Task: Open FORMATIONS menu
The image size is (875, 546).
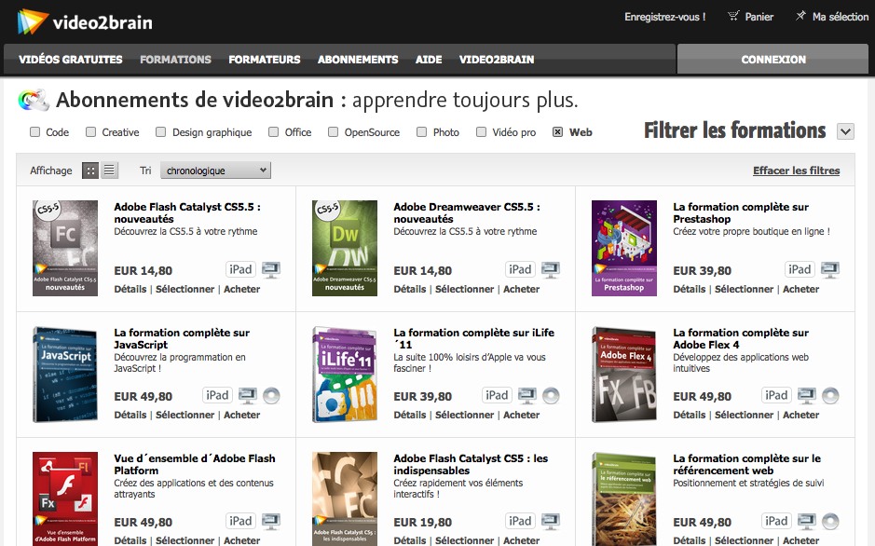Action: click(175, 60)
